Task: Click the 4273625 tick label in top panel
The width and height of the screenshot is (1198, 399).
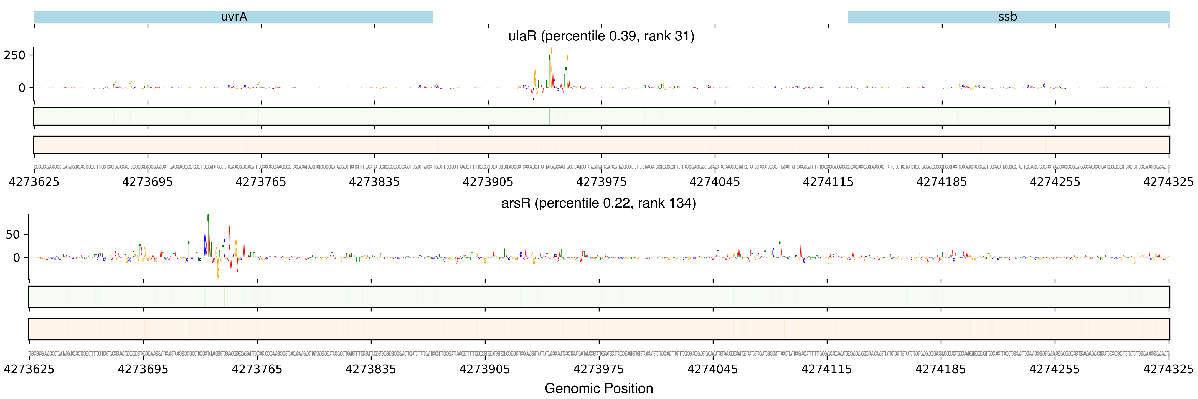Action: [x=34, y=182]
